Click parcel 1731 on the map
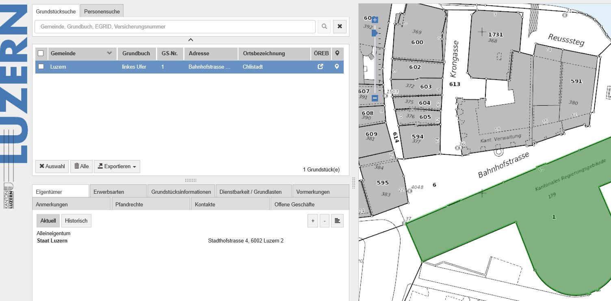611x301 pixels. pos(496,35)
